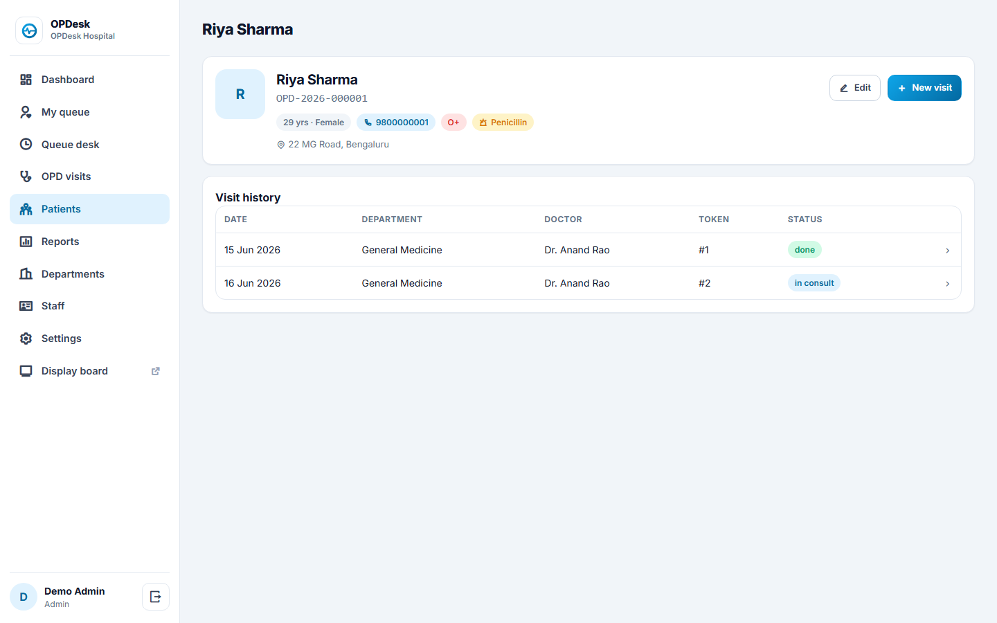The width and height of the screenshot is (997, 623).
Task: Start a New visit
Action: [x=924, y=88]
